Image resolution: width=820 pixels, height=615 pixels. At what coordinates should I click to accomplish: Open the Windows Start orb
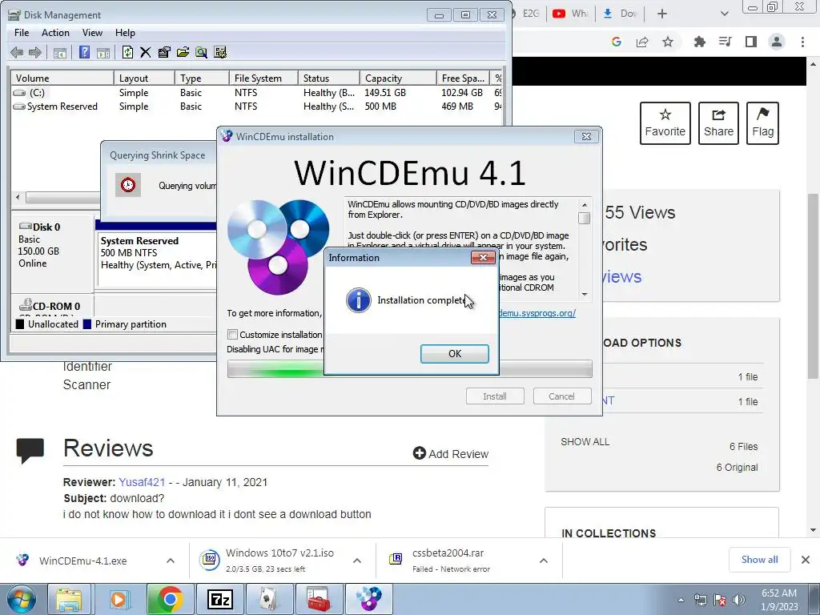22,599
